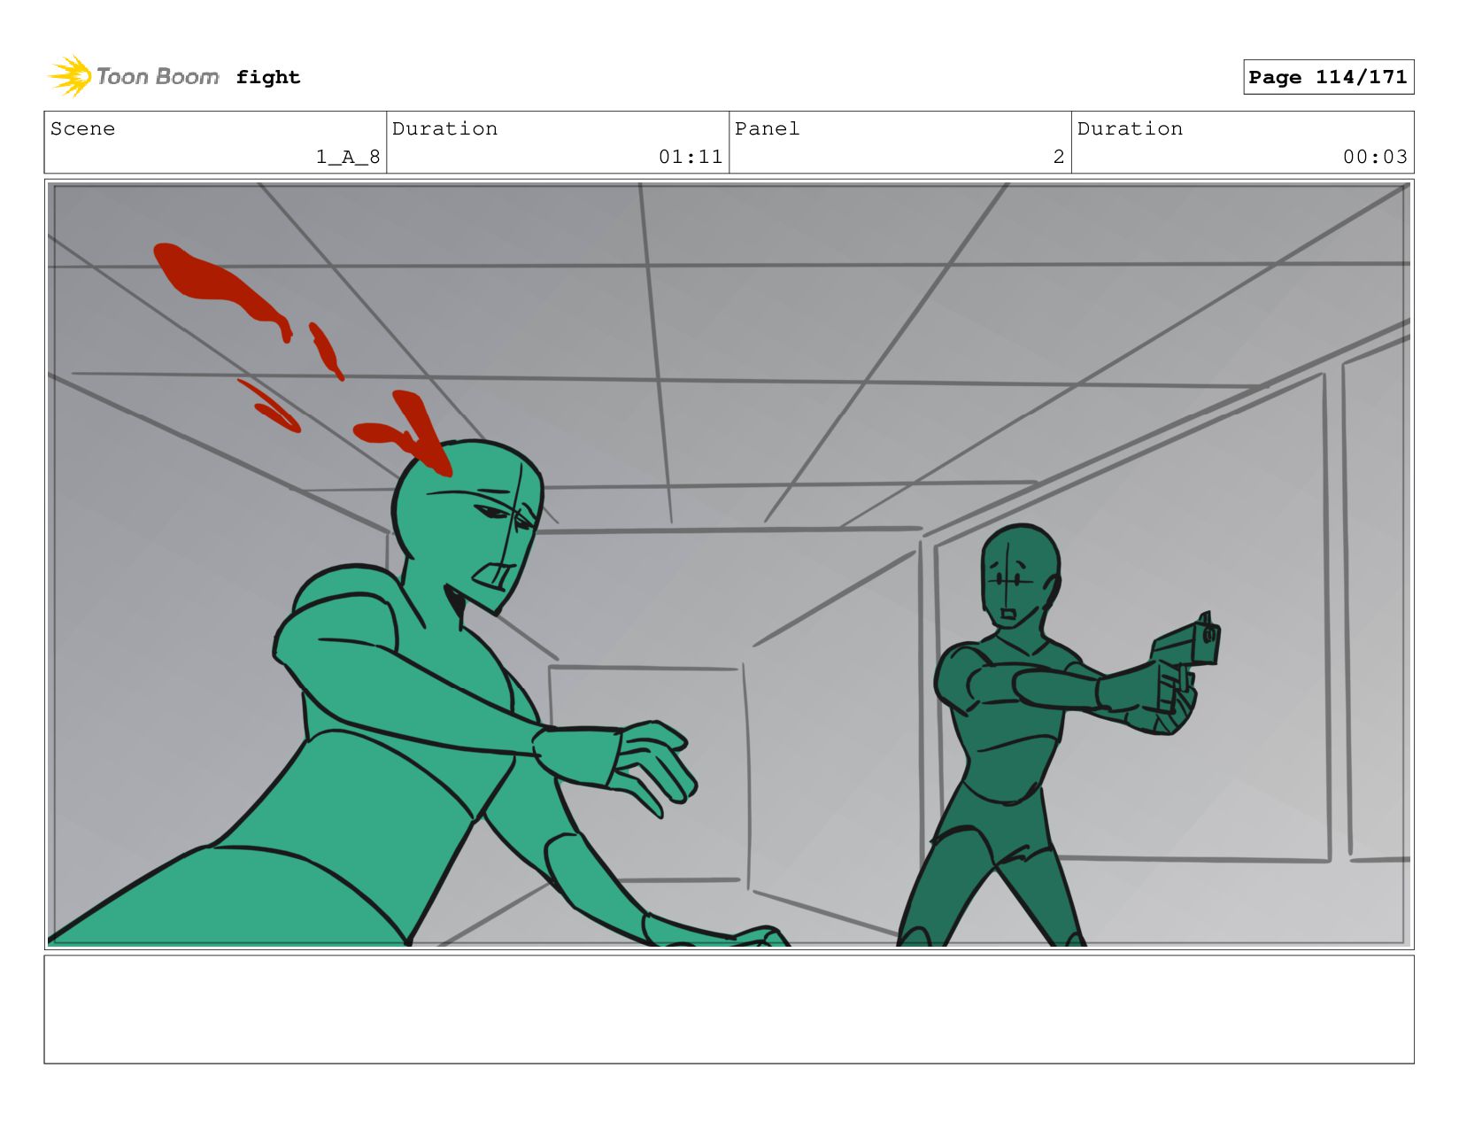Click the scene duration value '01:11'

pyautogui.click(x=691, y=157)
